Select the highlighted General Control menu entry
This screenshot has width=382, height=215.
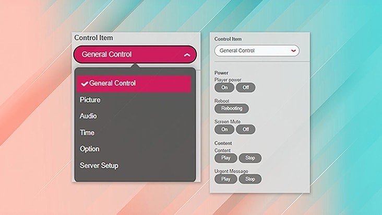[134, 83]
